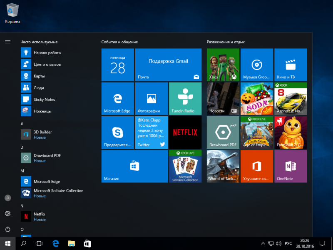Open Settings gear in Start menu
Image resolution: width=333 pixels, height=250 pixels.
click(x=8, y=213)
